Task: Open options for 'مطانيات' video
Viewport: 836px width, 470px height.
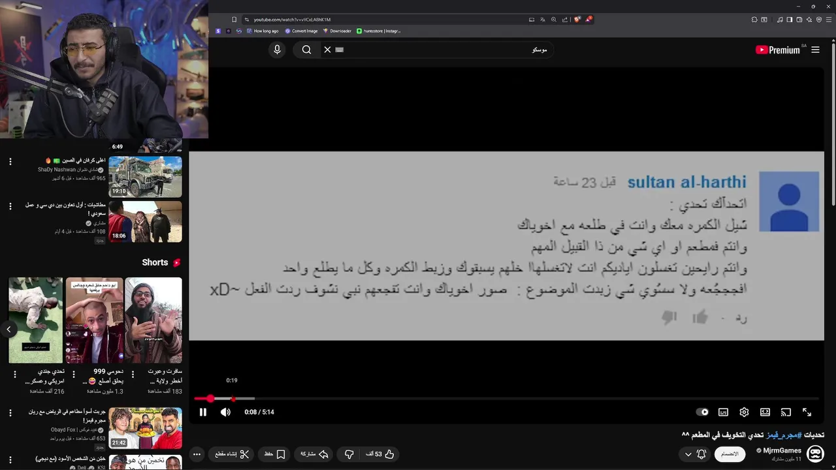Action: coord(10,206)
